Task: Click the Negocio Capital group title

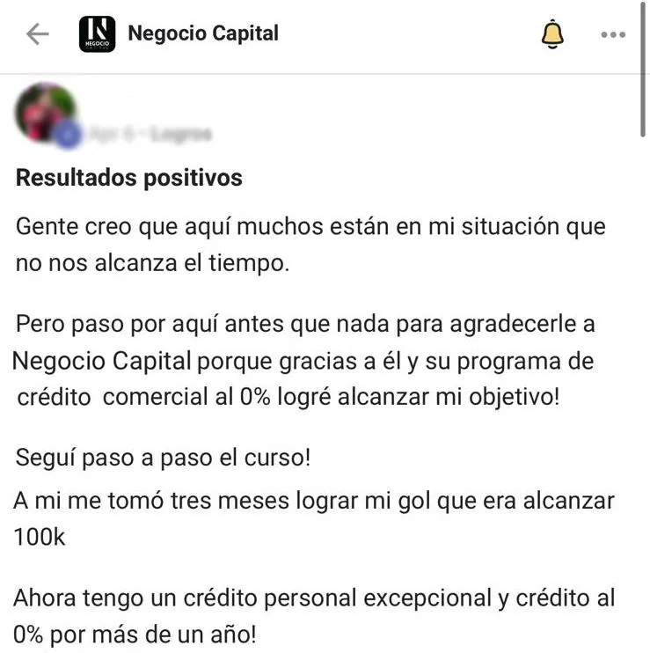Action: point(203,33)
